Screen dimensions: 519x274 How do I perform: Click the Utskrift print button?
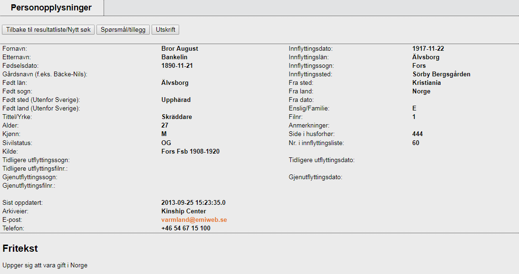165,29
